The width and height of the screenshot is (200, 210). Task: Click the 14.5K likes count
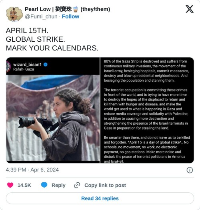coord(24,185)
